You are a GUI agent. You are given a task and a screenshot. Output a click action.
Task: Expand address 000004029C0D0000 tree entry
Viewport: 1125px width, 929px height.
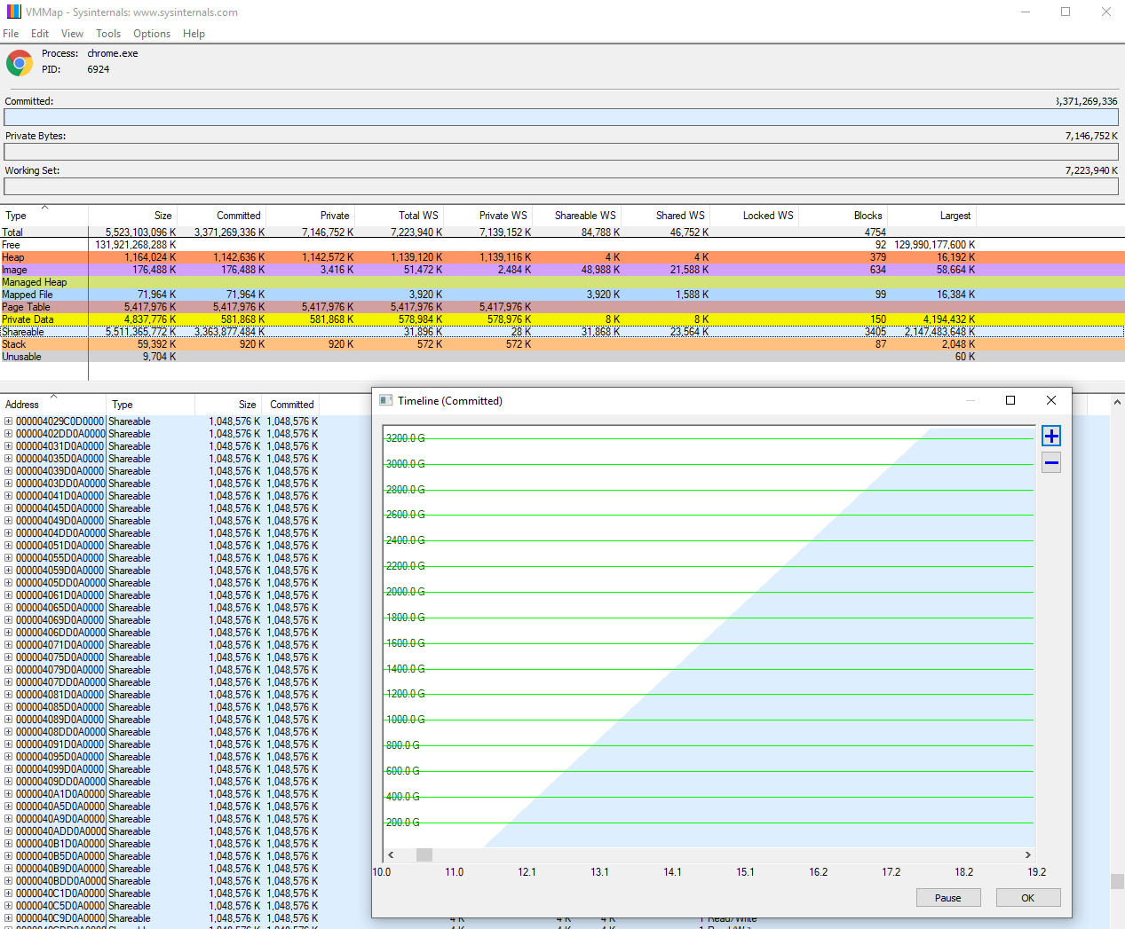(9, 421)
